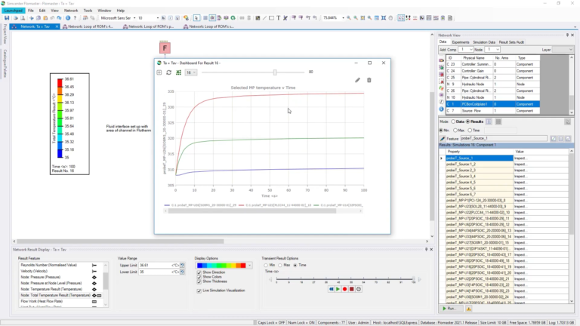The height and width of the screenshot is (326, 580).
Task: Switch to Experiments tab
Action: [x=461, y=42]
